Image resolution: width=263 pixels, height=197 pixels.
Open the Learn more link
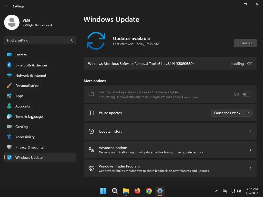pos(190,97)
